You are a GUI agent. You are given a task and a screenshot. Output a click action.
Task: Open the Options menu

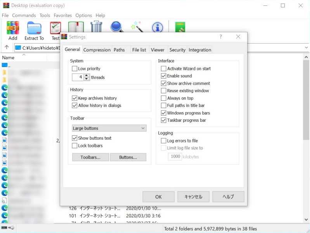[84, 15]
